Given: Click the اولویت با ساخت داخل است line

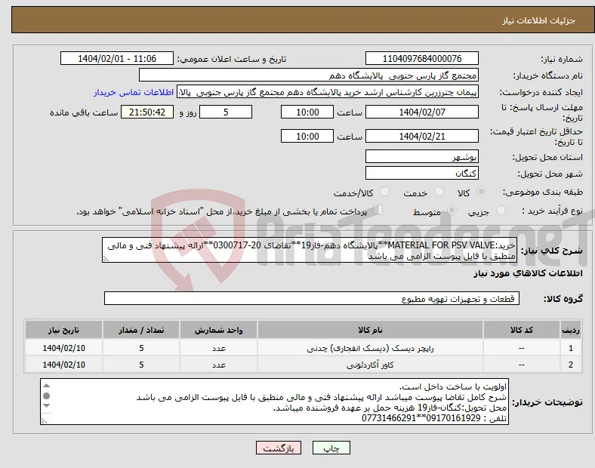Looking at the screenshot, I should coord(453,386).
